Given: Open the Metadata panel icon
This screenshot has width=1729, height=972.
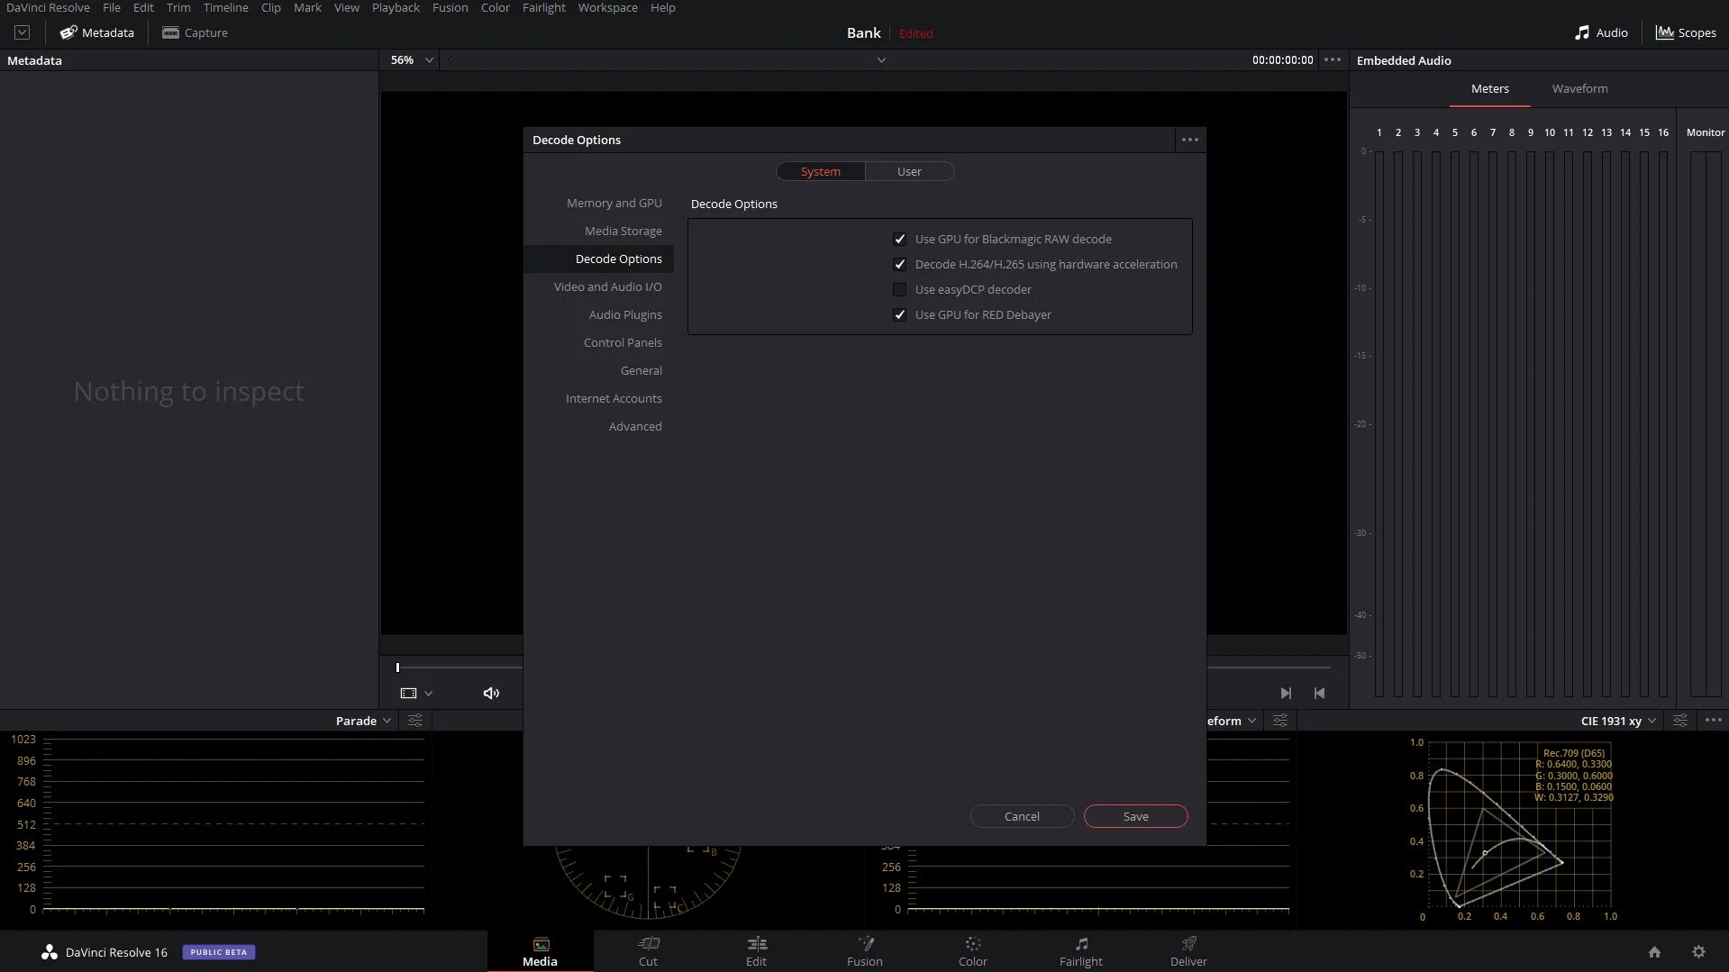Looking at the screenshot, I should (68, 32).
